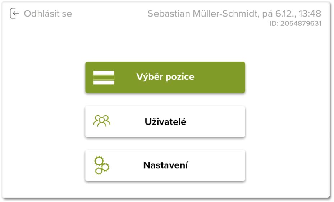Open the Uživatelé section
The image size is (334, 202).
(165, 122)
